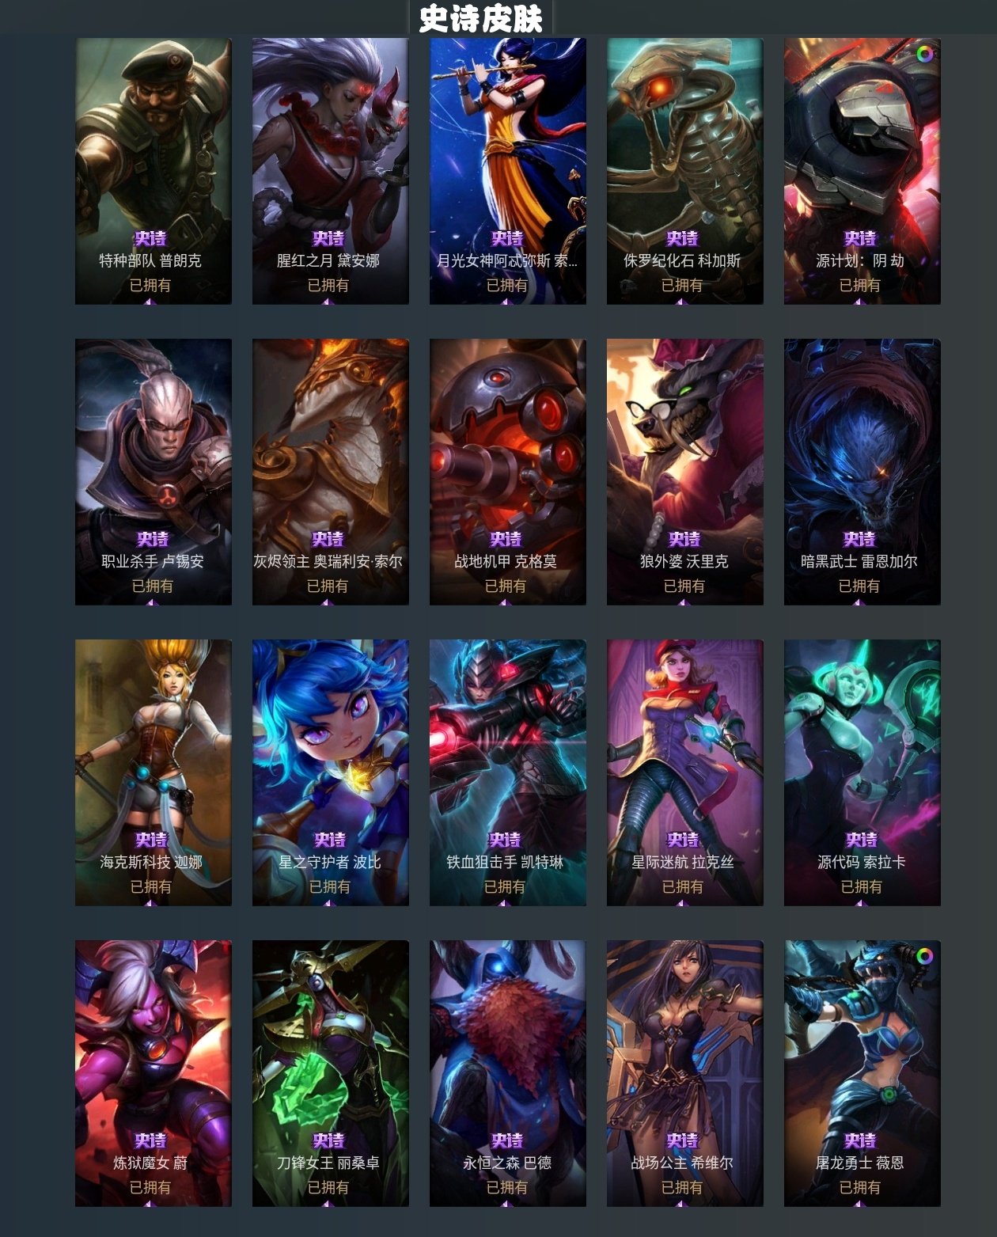Open the 史诗皮肤 tab header
This screenshot has width=997, height=1237.
[480, 19]
